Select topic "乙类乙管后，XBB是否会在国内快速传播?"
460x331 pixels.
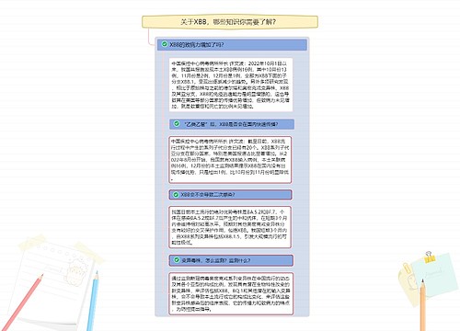(x=232, y=124)
